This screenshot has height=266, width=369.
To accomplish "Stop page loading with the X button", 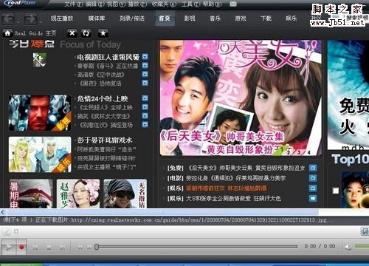I will 72,33.
